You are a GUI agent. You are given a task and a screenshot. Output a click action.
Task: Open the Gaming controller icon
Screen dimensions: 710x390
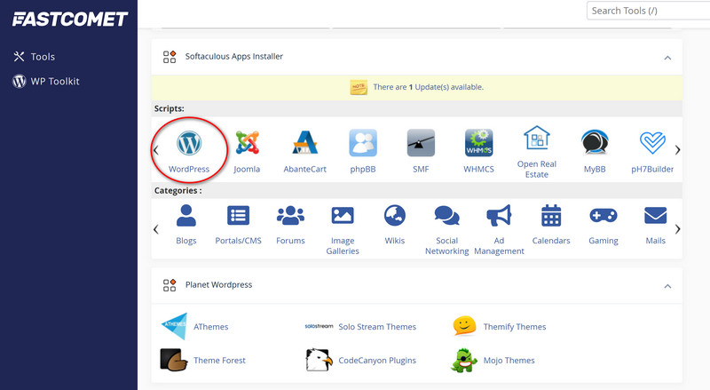click(x=603, y=215)
